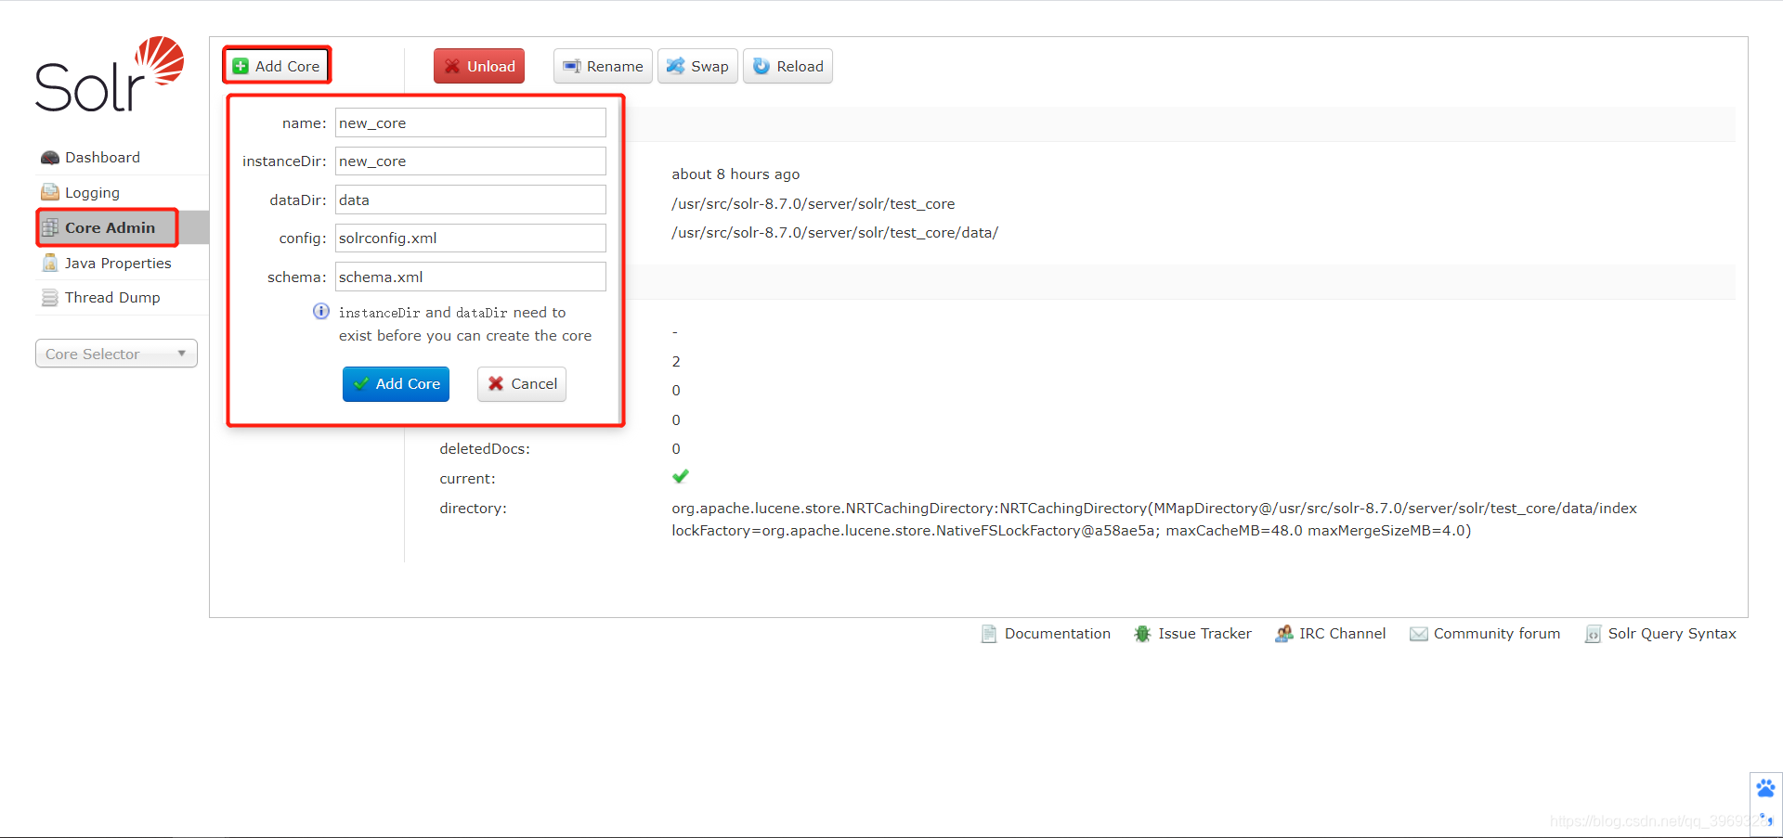This screenshot has height=838, width=1783.
Task: Click the red Unload button
Action: click(479, 66)
